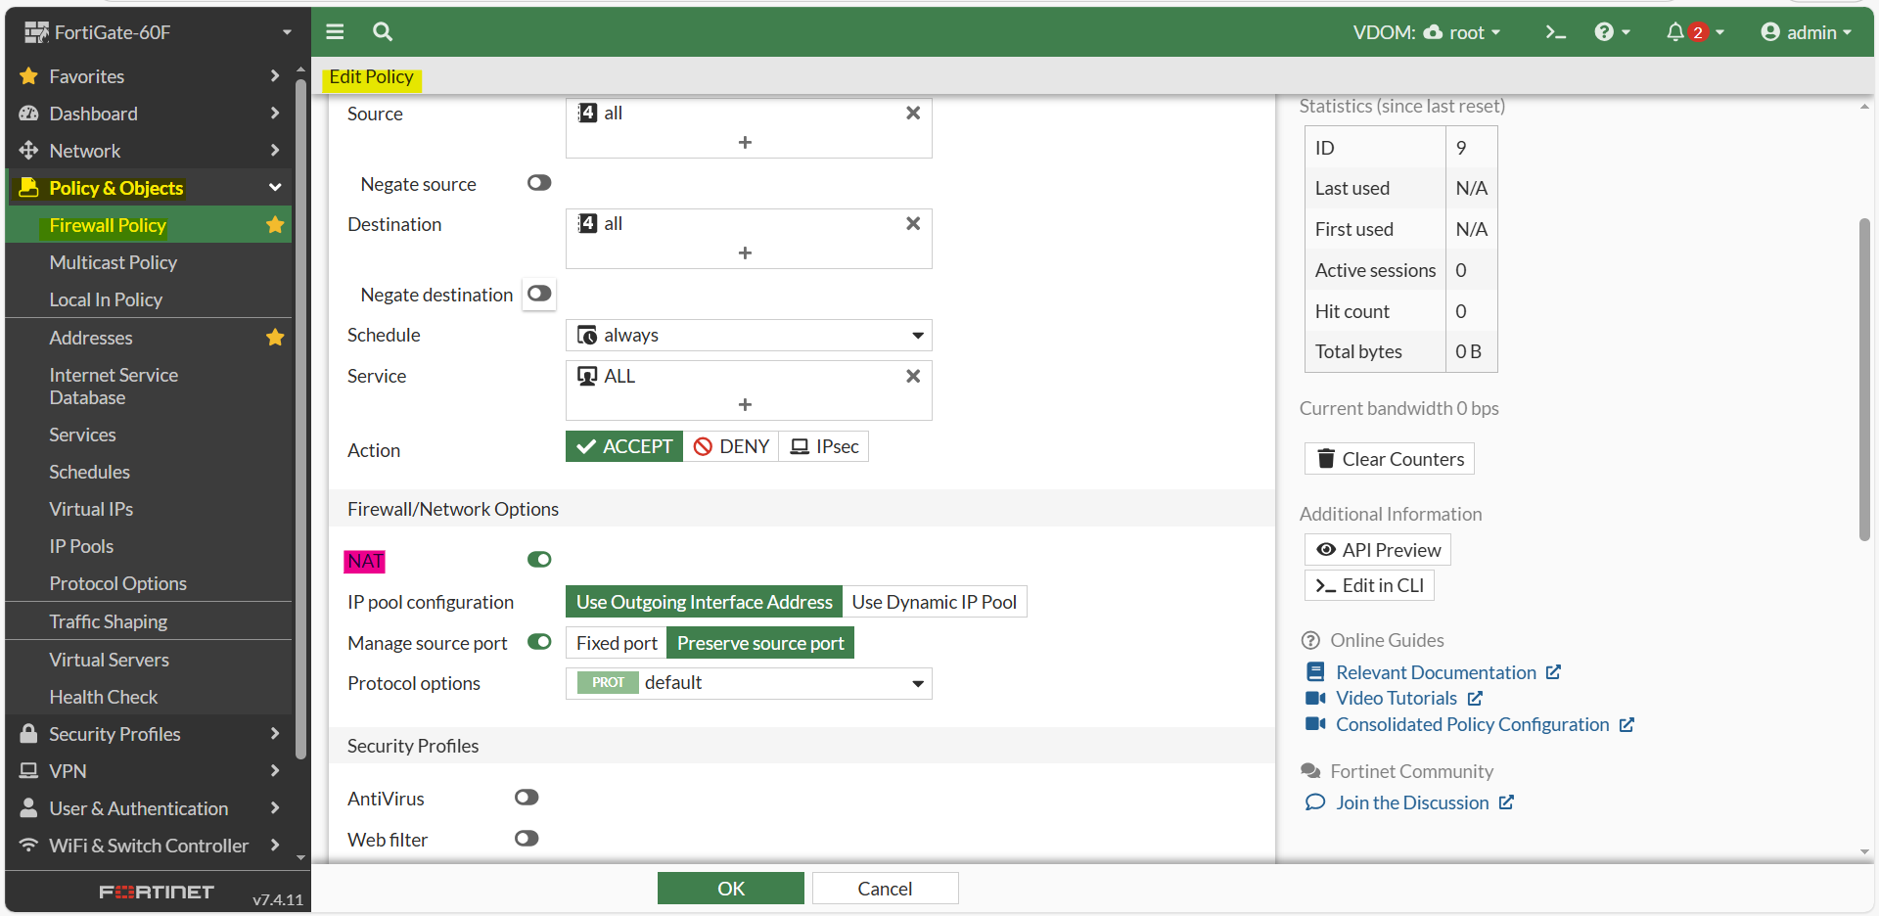1879x916 pixels.
Task: Toggle the sidebar hamburger menu
Action: coord(335,32)
